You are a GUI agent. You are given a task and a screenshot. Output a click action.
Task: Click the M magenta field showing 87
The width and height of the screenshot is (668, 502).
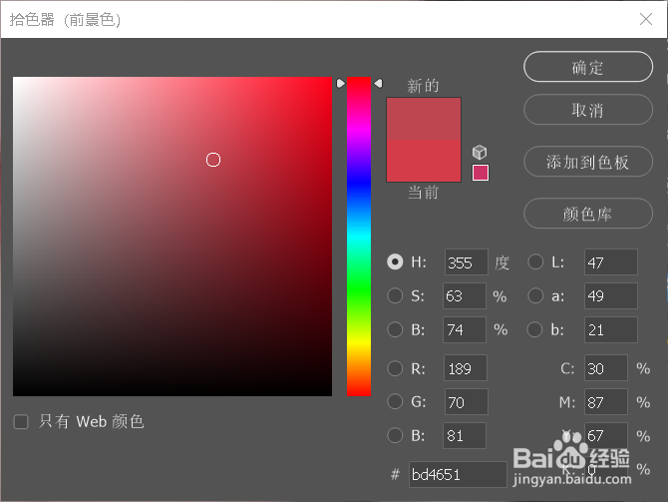tap(606, 402)
